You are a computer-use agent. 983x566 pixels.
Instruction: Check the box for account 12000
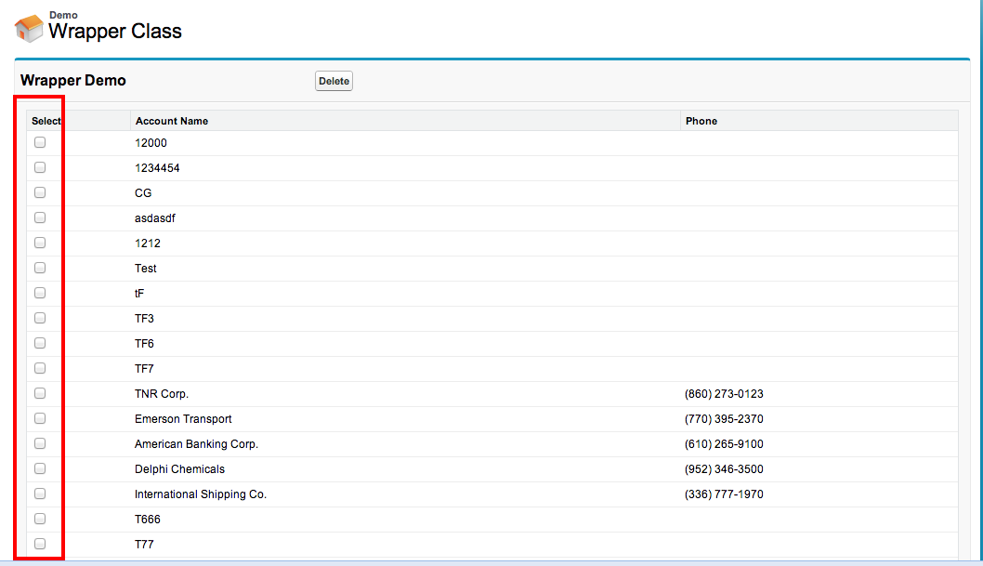40,142
